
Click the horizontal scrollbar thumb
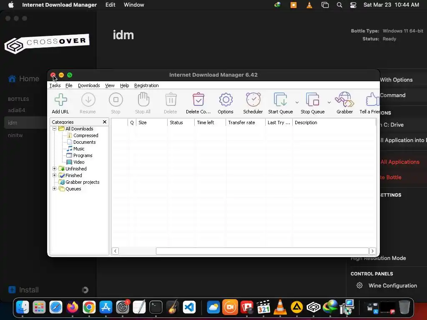(262, 251)
